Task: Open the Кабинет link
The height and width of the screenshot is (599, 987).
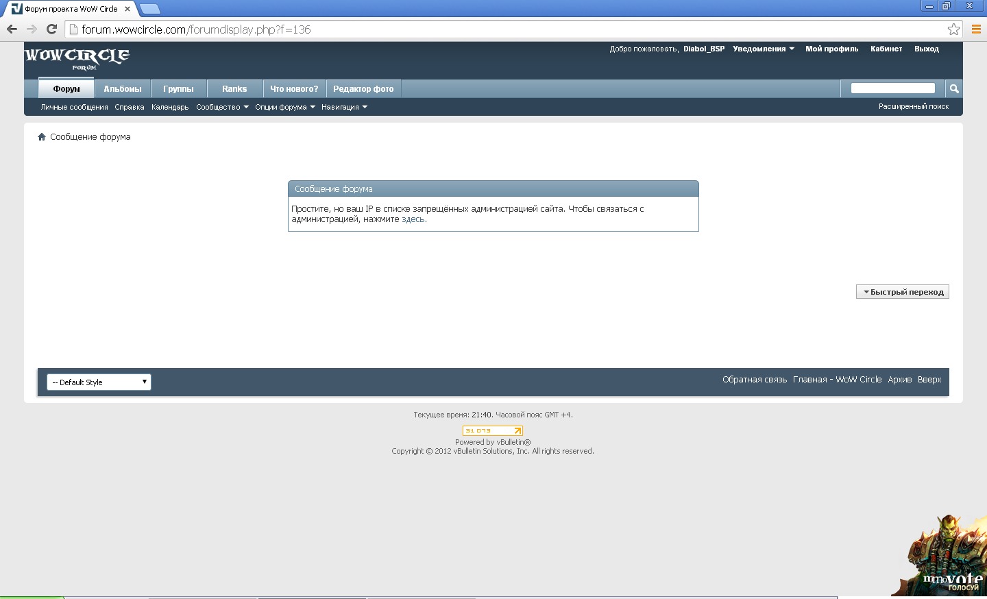Action: (886, 49)
